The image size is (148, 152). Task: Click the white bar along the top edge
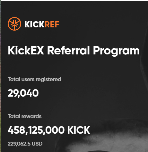(74, 1)
